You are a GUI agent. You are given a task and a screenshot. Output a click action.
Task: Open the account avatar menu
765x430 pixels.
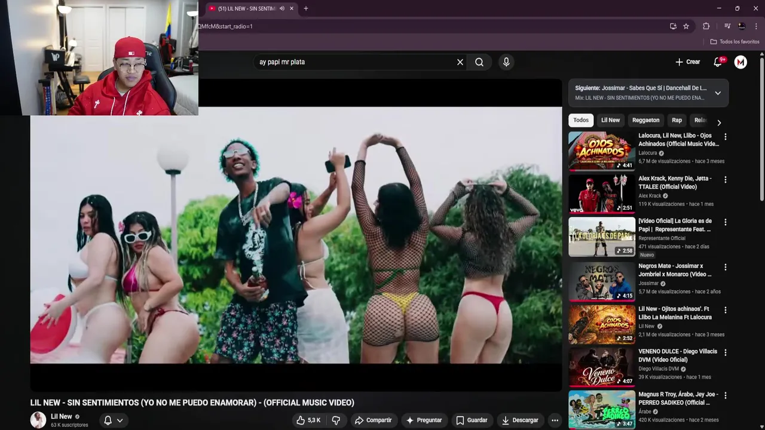740,62
